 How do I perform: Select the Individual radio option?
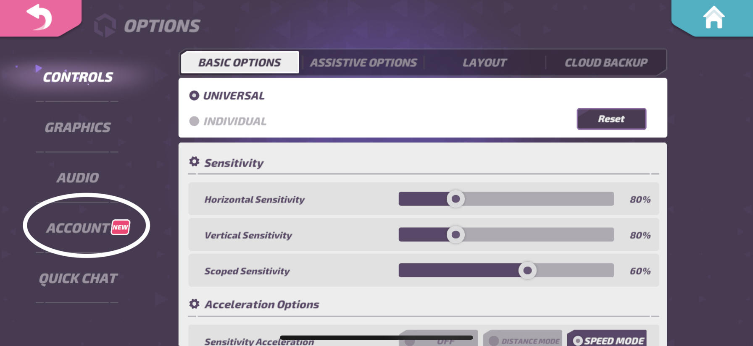pyautogui.click(x=194, y=121)
